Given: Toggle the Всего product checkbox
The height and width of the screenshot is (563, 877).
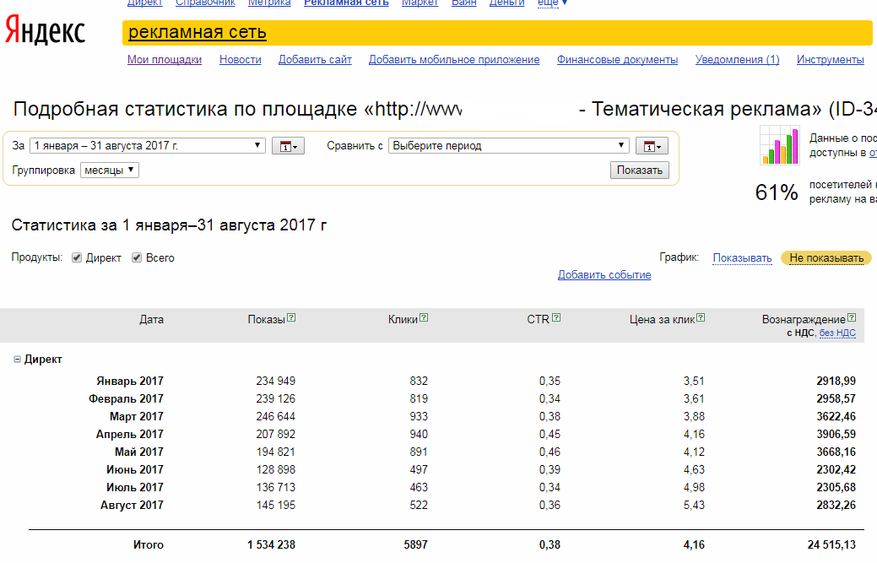Looking at the screenshot, I should click(137, 257).
